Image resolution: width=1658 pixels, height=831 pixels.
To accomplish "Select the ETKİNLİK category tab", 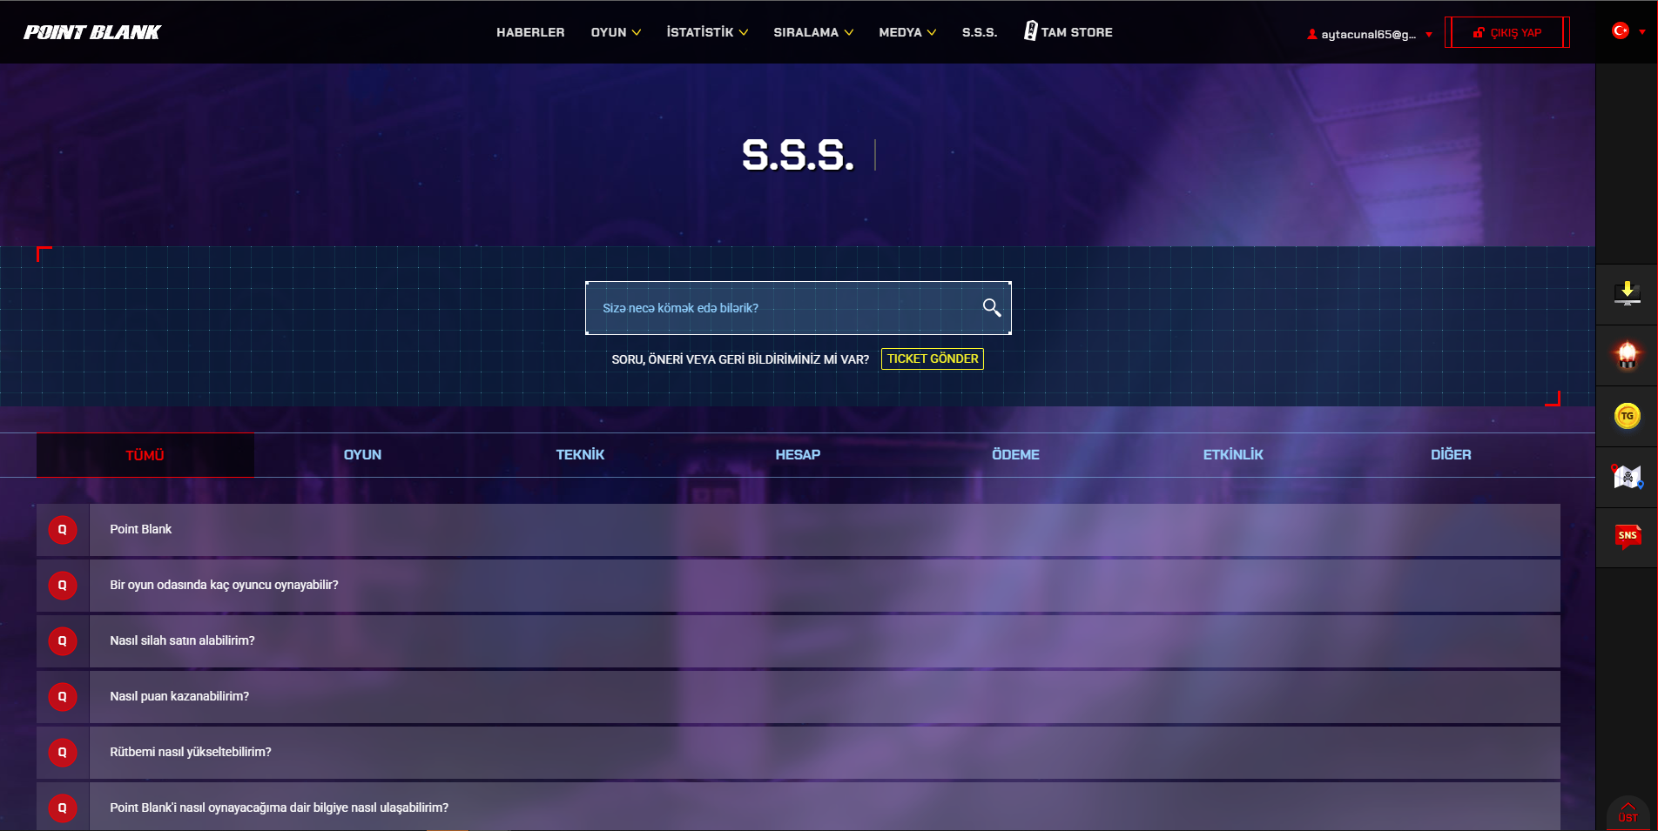I will tap(1234, 455).
